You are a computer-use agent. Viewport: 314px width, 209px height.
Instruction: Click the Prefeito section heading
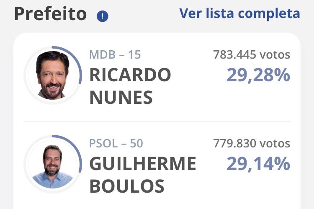pyautogui.click(x=51, y=14)
